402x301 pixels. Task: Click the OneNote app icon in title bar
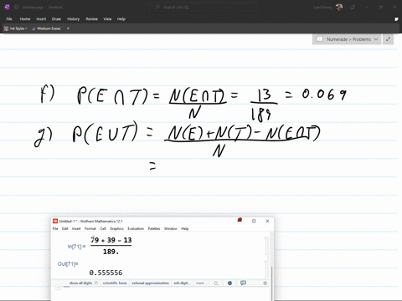(x=8, y=7)
